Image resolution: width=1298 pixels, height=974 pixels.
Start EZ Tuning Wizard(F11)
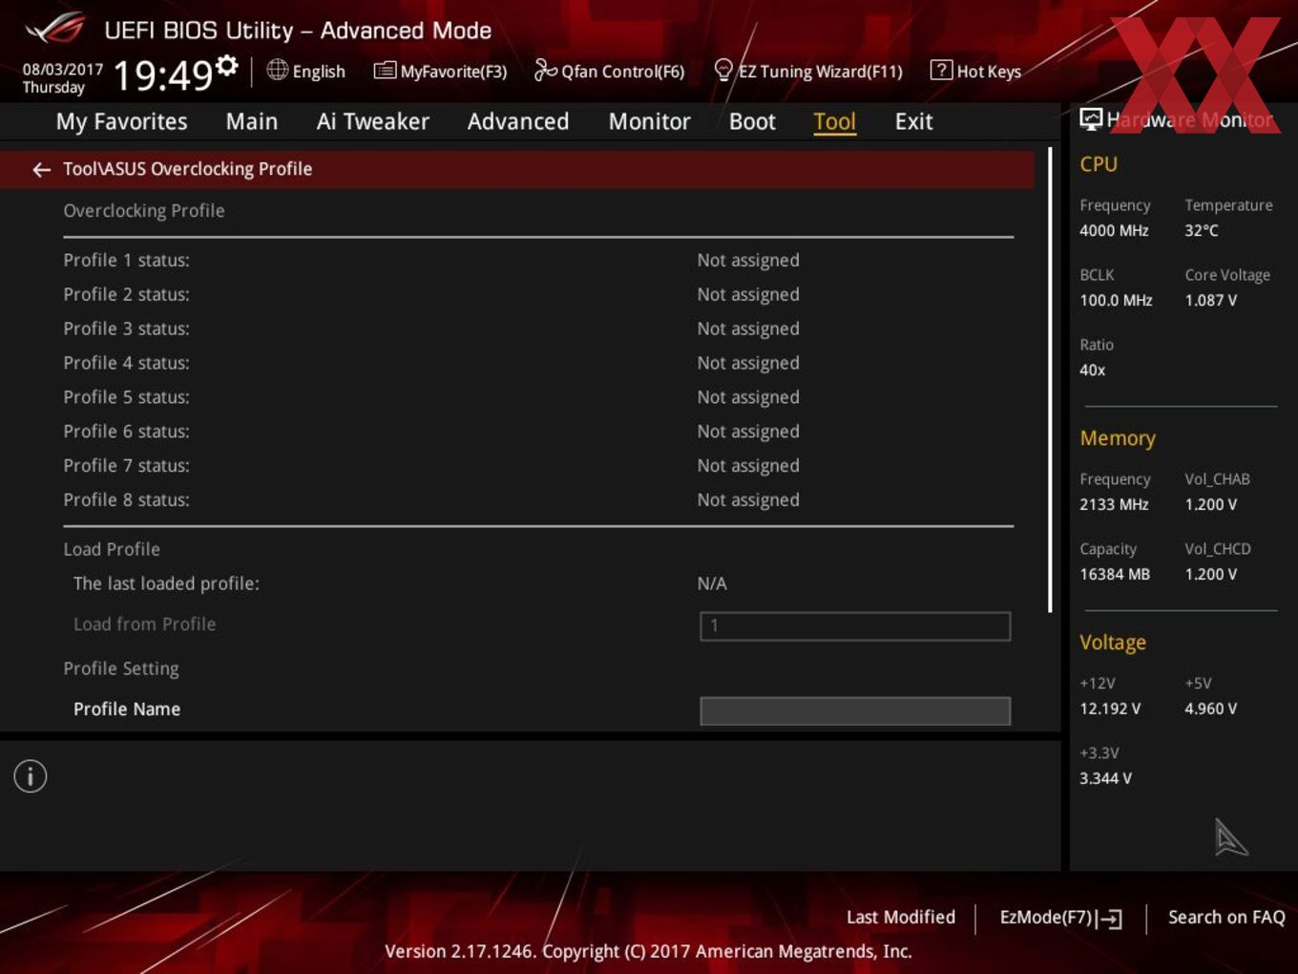click(x=808, y=71)
